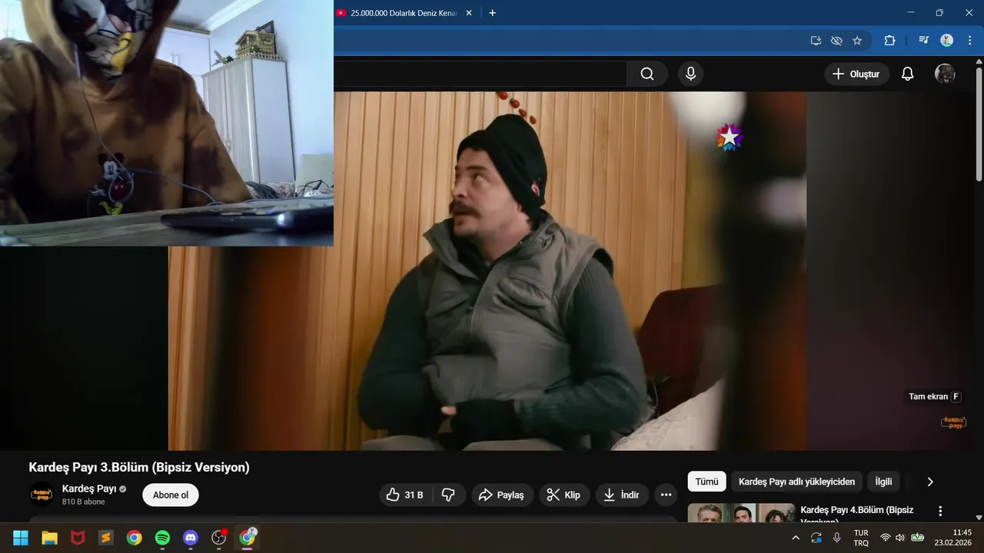Open volume speaker tray icon
984x553 pixels.
900,538
